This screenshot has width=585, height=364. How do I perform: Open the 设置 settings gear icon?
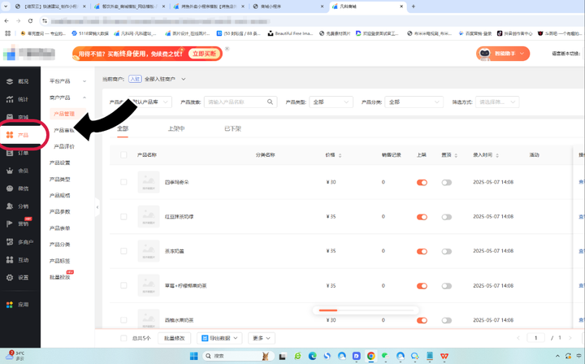[x=10, y=278]
